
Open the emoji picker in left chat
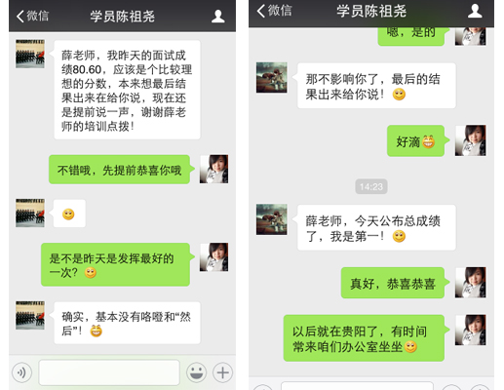click(196, 372)
